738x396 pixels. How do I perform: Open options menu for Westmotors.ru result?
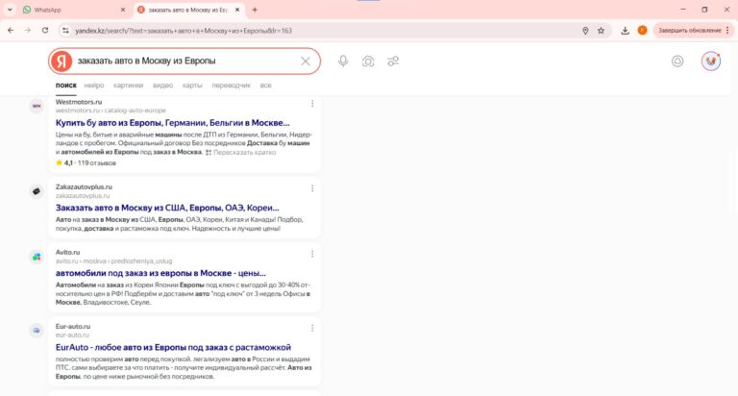coord(312,104)
